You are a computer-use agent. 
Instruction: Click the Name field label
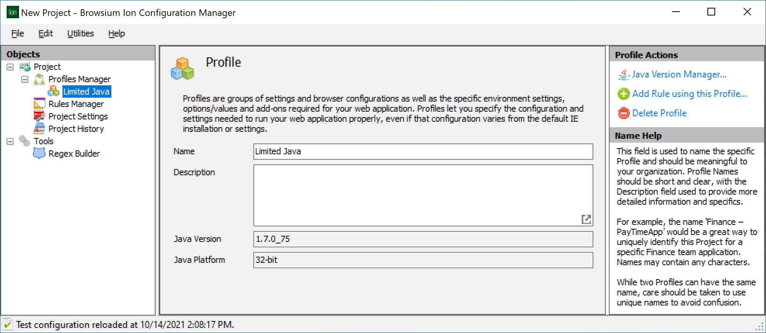[x=184, y=152]
